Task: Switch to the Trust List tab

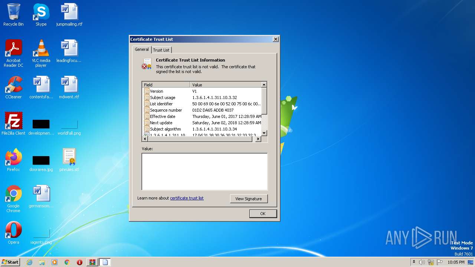Action: click(x=161, y=50)
